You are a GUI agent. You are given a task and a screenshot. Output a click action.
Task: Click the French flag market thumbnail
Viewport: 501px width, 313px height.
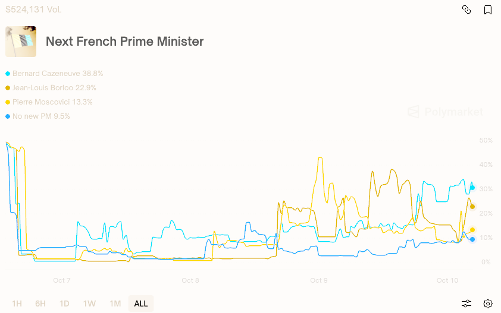pyautogui.click(x=21, y=42)
